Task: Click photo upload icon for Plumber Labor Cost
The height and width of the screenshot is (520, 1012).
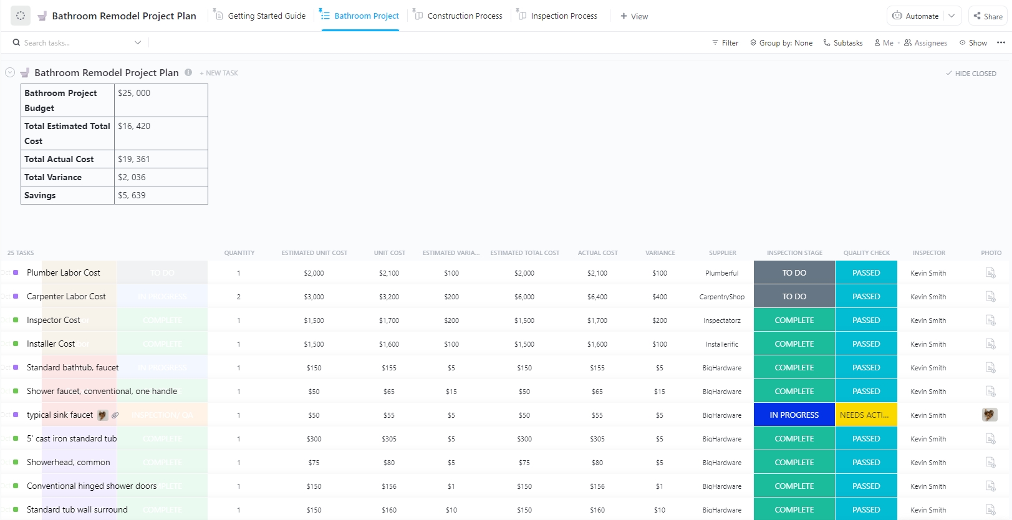Action: pyautogui.click(x=990, y=273)
